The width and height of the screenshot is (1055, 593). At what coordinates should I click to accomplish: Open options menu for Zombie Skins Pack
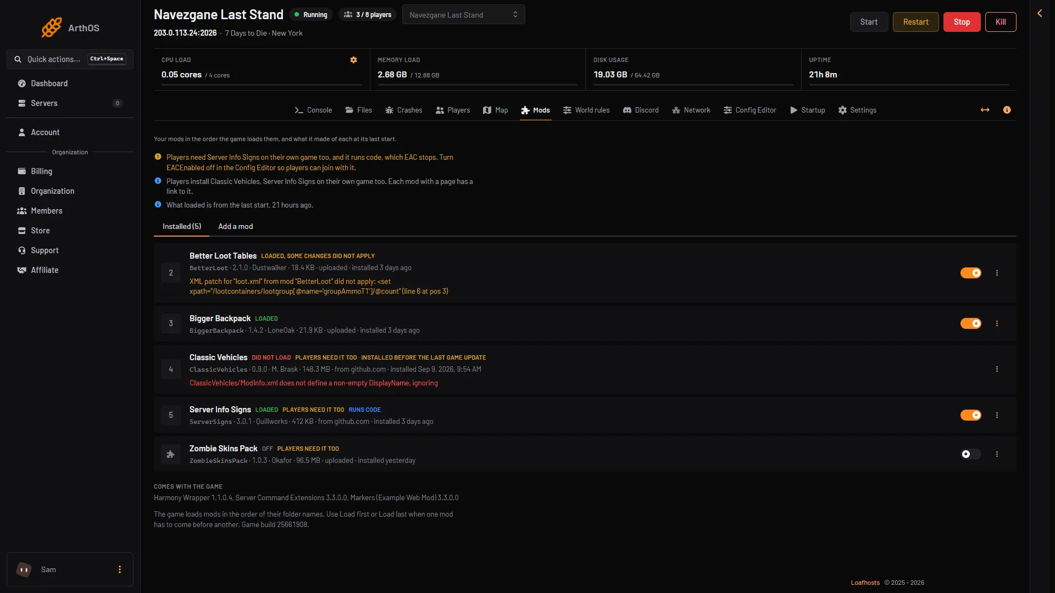click(997, 454)
